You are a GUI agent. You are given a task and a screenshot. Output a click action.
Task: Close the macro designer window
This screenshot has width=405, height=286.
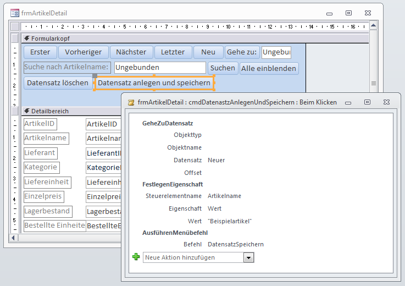[x=386, y=102]
